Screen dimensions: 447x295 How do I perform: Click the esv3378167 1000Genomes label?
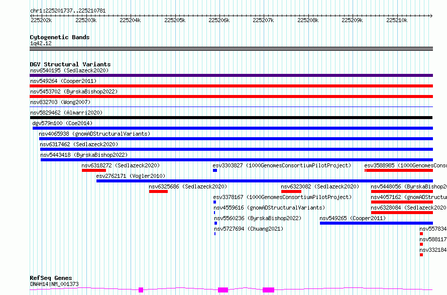tap(282, 197)
